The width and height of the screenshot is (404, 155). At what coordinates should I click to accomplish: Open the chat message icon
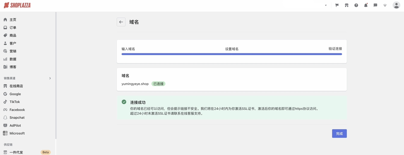point(375,5)
